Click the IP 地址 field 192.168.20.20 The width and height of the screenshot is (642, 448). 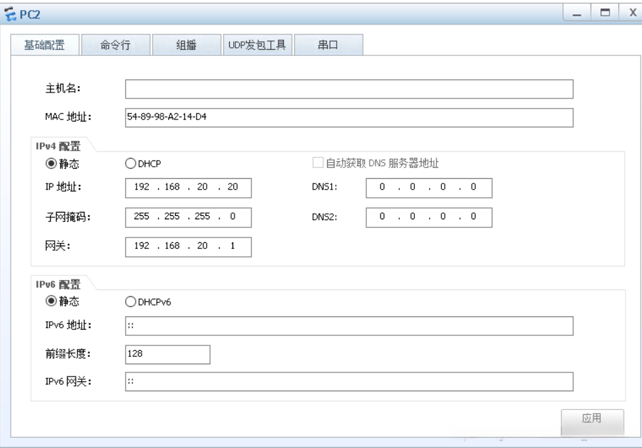189,188
